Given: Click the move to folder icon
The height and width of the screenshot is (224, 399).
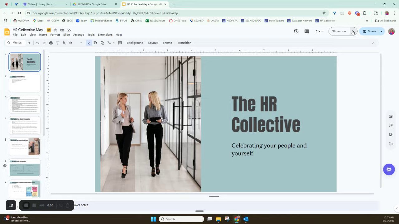Looking at the screenshot, I should 62,30.
